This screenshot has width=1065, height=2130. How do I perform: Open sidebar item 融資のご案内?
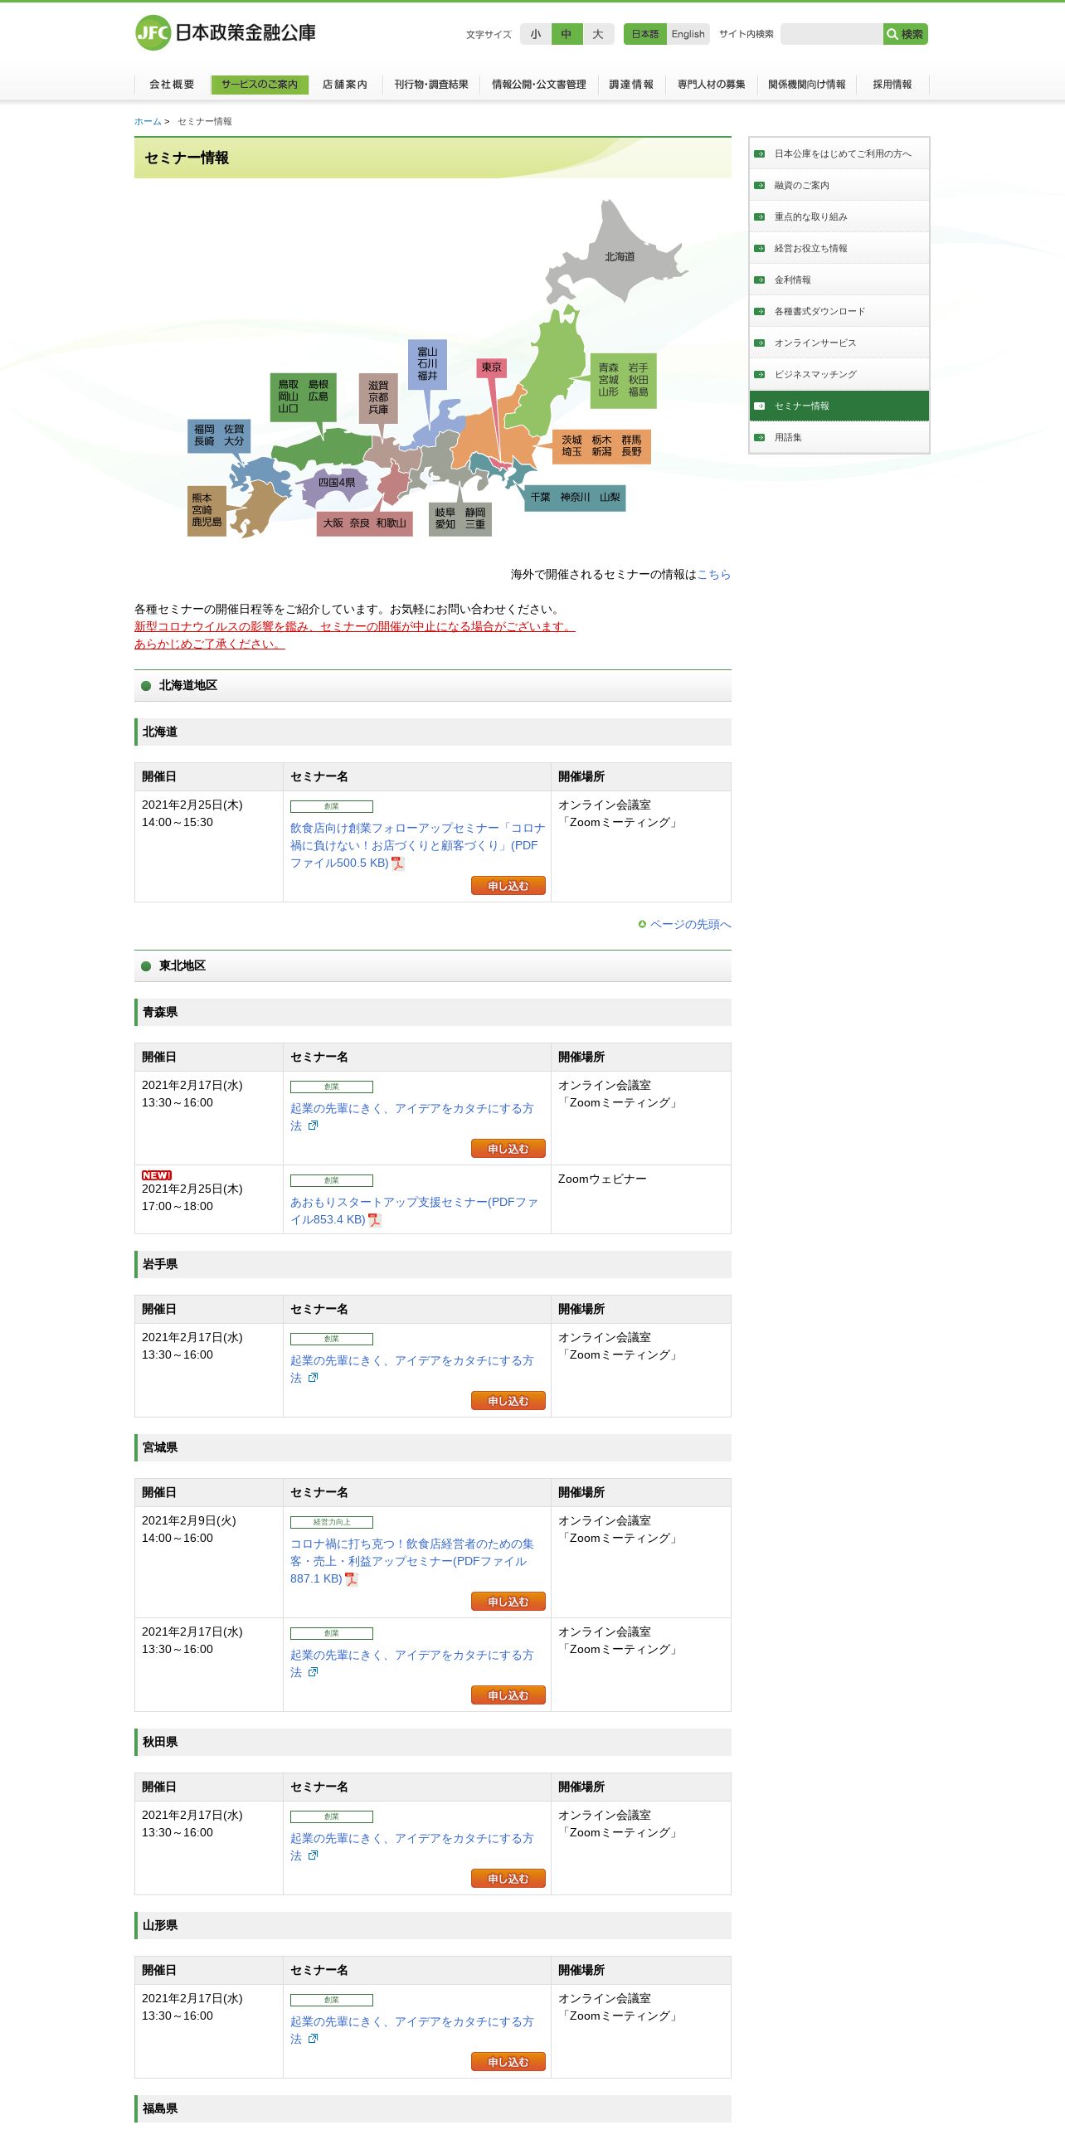click(839, 185)
